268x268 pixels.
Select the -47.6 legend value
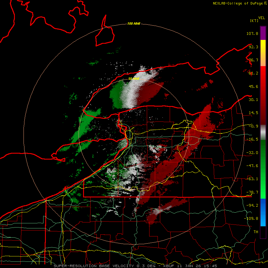[252, 166]
